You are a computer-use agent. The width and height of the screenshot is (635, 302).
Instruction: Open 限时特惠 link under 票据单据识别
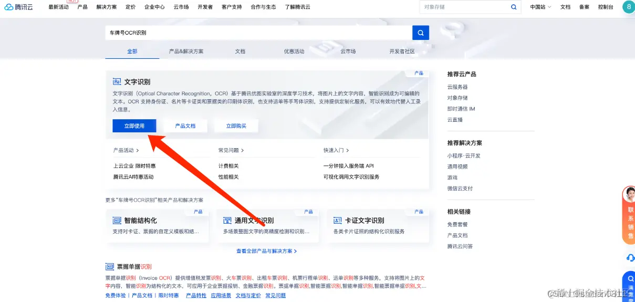tap(169, 296)
